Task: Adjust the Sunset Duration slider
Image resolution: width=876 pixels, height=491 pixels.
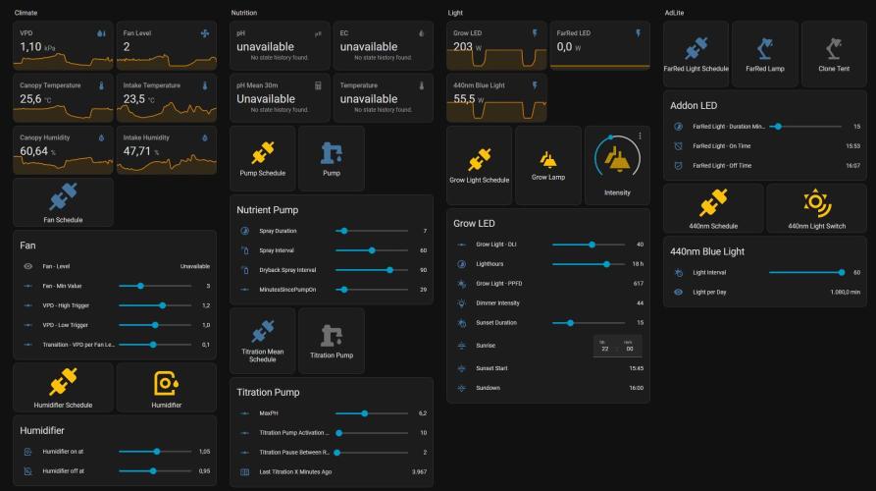Action: coord(589,323)
